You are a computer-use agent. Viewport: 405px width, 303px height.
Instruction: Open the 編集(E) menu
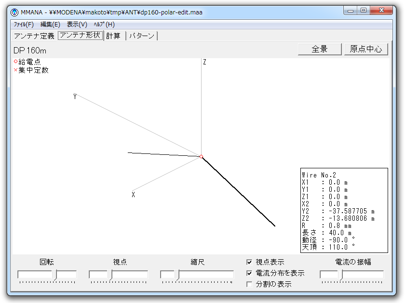click(50, 24)
